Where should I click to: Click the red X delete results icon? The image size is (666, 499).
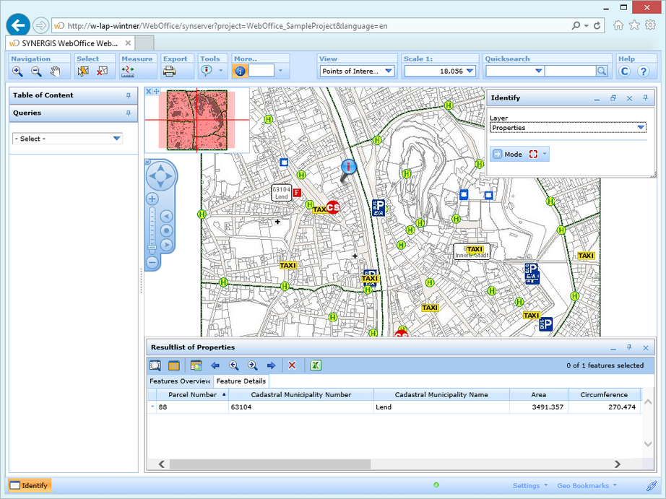point(292,365)
